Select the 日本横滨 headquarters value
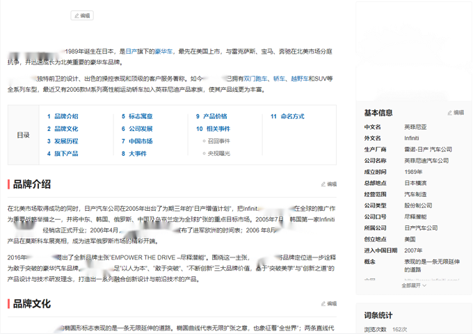The height and width of the screenshot is (334, 473). click(415, 183)
